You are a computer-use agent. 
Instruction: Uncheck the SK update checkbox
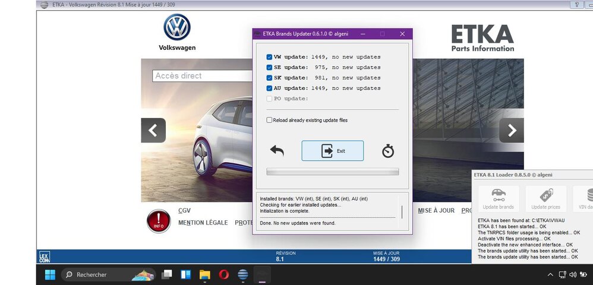pyautogui.click(x=269, y=78)
